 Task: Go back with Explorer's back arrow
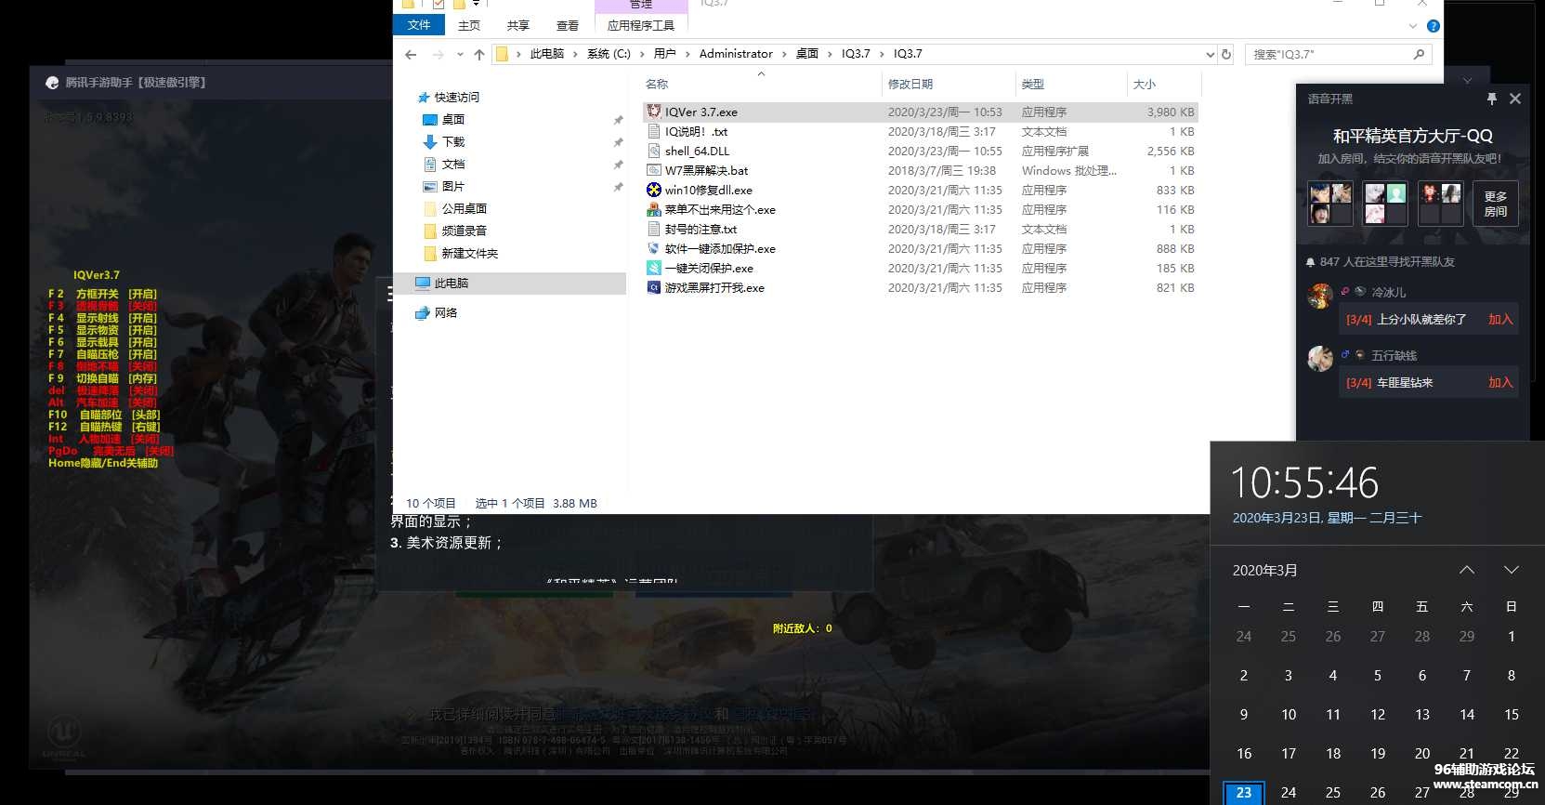point(411,54)
